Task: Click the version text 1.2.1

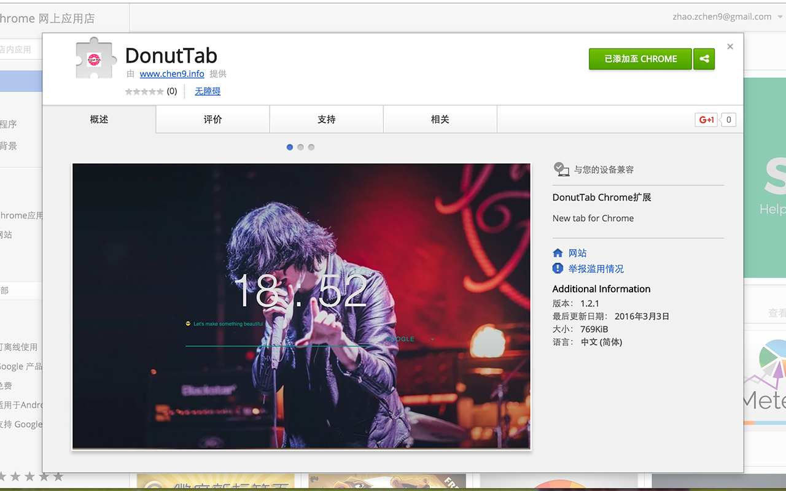Action: click(x=589, y=303)
